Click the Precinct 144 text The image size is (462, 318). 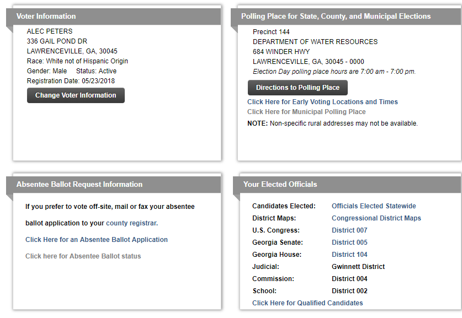271,32
